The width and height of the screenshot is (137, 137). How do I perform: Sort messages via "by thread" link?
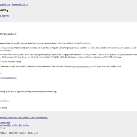point(4,125)
